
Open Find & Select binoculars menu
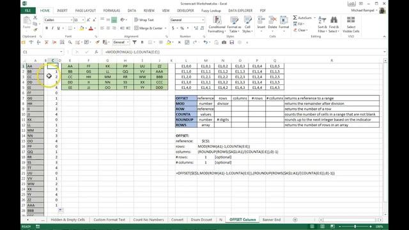334,24
